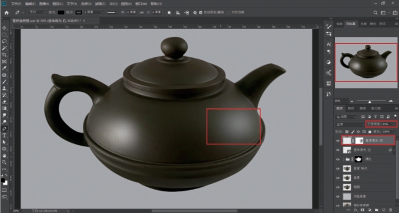Select the Zoom tool in the toolbar
Image resolution: width=399 pixels, height=213 pixels.
pos(4,162)
